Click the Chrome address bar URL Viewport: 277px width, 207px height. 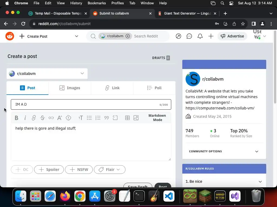tap(64, 24)
